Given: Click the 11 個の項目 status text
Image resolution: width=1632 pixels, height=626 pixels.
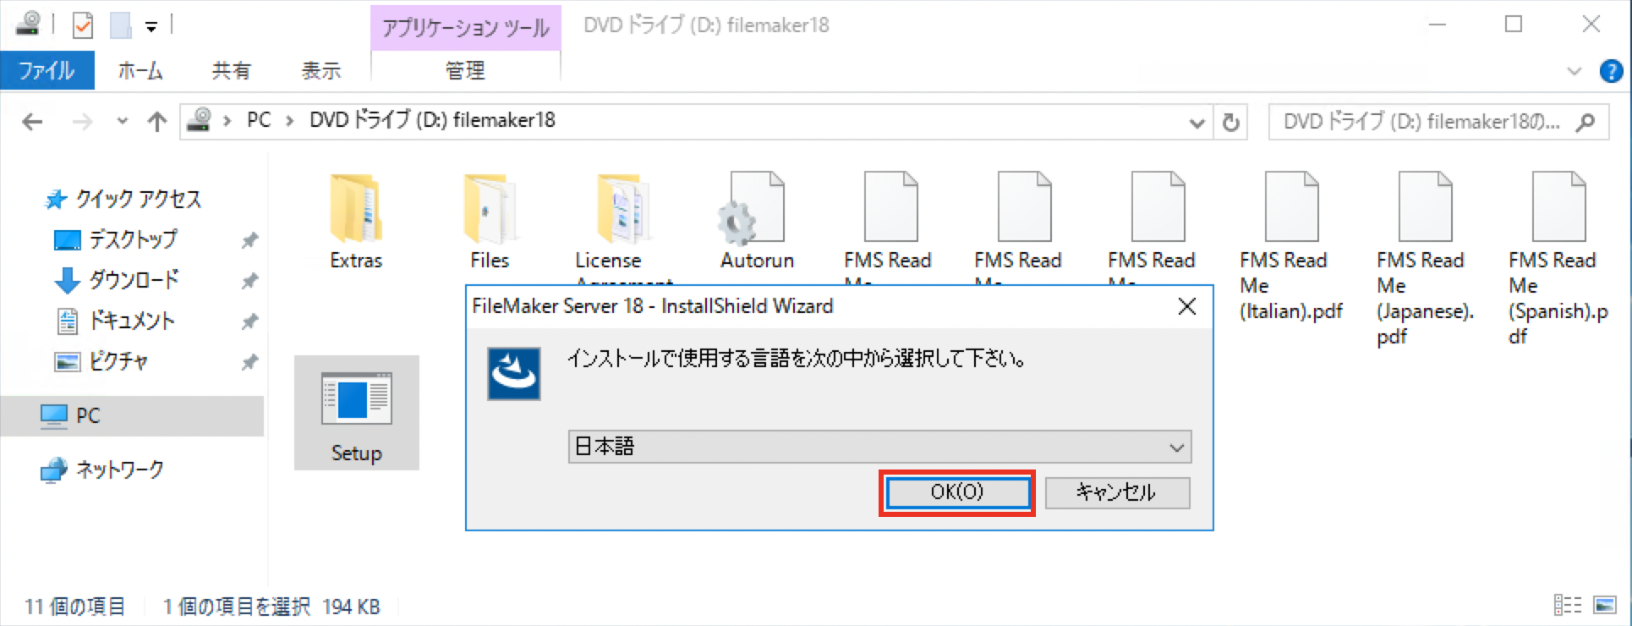Looking at the screenshot, I should point(74,607).
